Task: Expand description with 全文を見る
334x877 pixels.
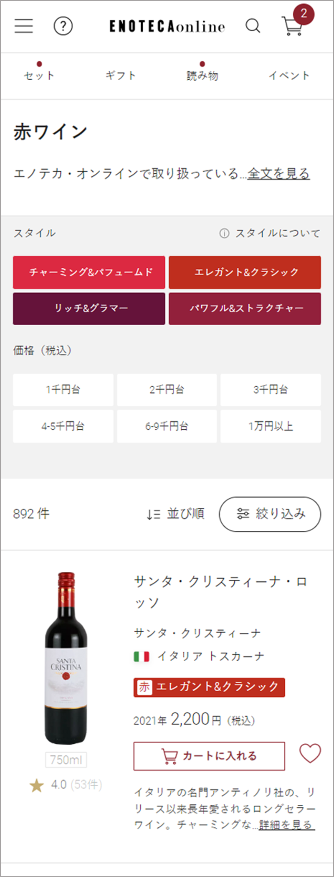Action: point(278,173)
